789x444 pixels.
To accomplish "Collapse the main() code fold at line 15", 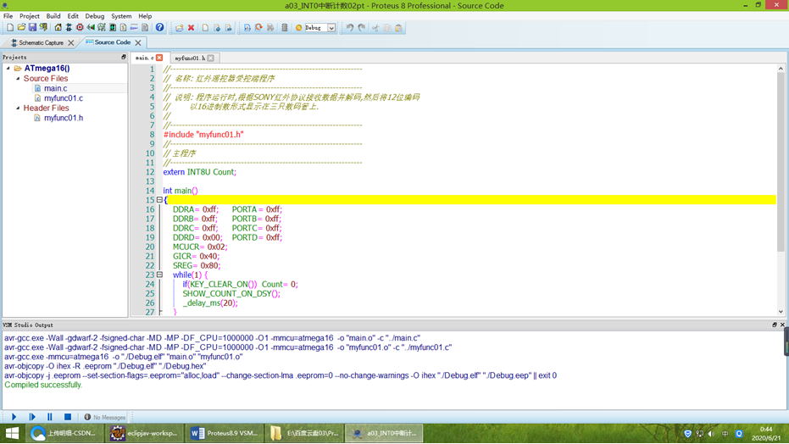I will [159, 200].
